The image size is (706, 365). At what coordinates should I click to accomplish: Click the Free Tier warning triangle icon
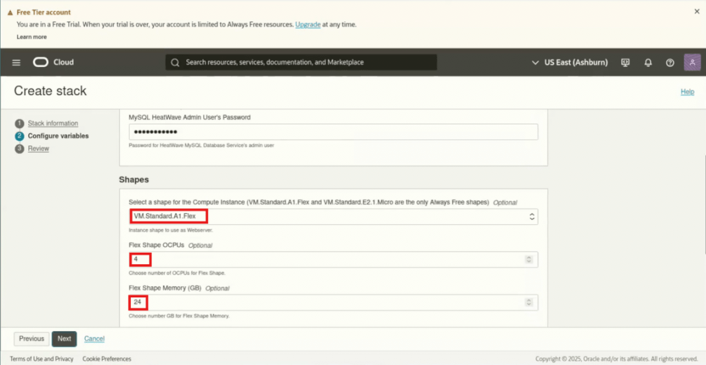click(x=10, y=12)
